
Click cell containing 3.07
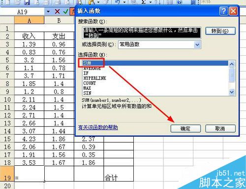click(29, 131)
